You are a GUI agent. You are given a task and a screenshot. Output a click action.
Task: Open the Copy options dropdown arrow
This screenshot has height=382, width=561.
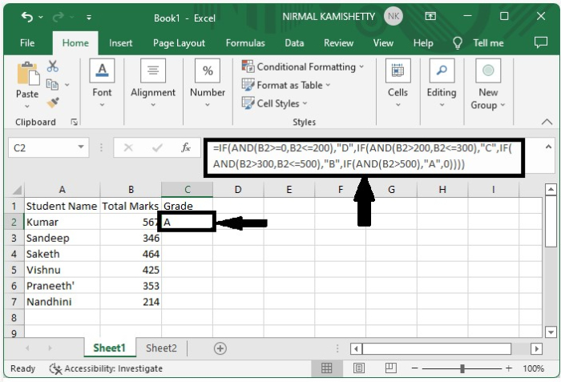coord(67,85)
